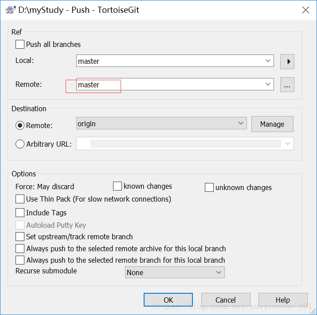Click the resize grip at dialog corner
317x315 pixels.
tap(313, 311)
